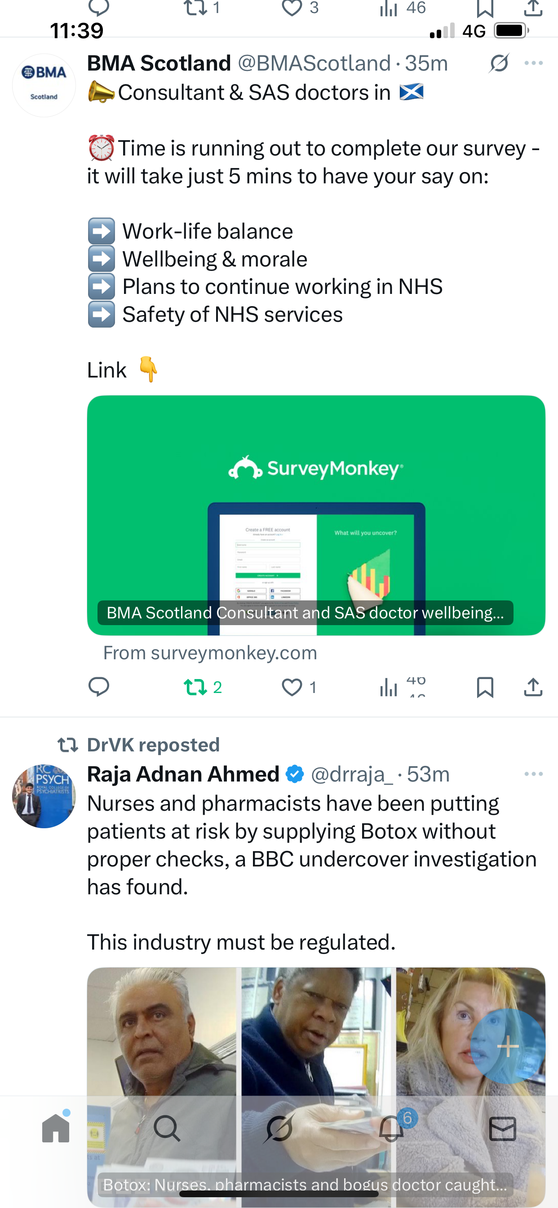
Task: Compose new post with plus button
Action: coord(508,1046)
